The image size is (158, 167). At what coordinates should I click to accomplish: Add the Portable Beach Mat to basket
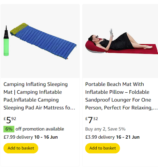pyautogui.click(x=103, y=148)
